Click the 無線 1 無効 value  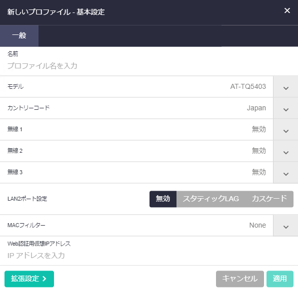point(259,130)
